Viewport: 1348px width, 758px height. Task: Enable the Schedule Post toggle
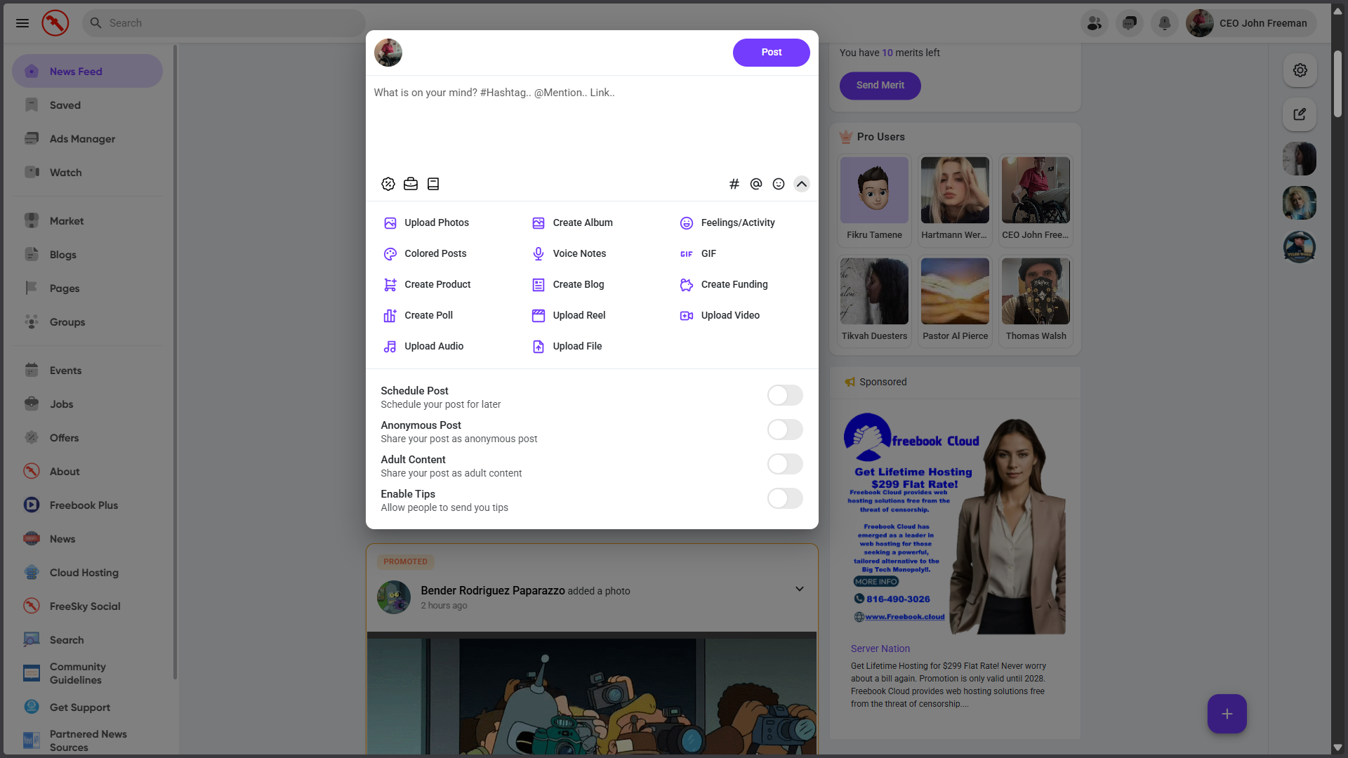click(x=784, y=395)
